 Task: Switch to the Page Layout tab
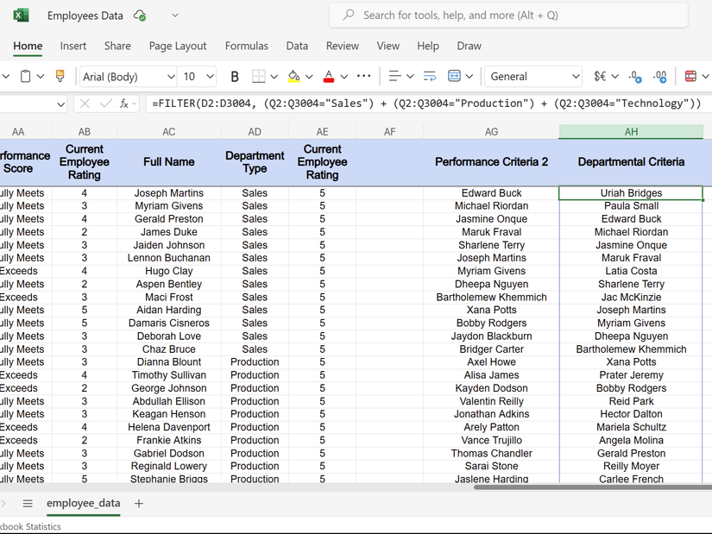178,46
